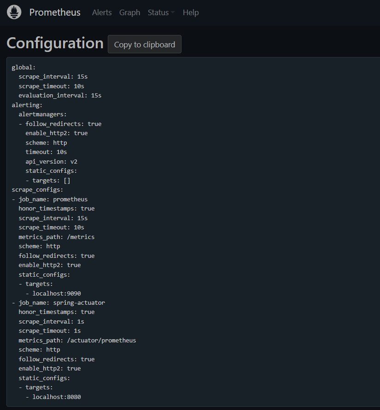Click the 'enable_http2: true' line under alertmanagers

[x=57, y=133]
